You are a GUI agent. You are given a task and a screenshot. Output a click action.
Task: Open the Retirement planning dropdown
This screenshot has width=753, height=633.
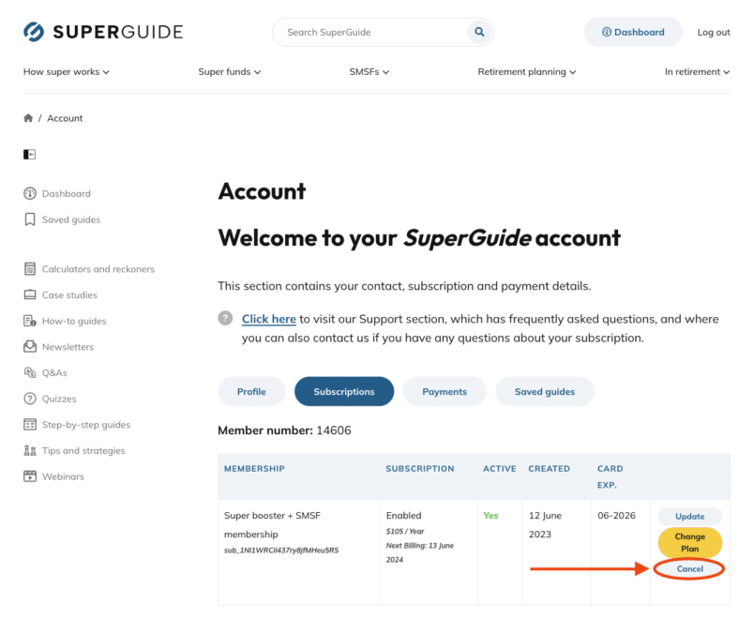tap(527, 71)
